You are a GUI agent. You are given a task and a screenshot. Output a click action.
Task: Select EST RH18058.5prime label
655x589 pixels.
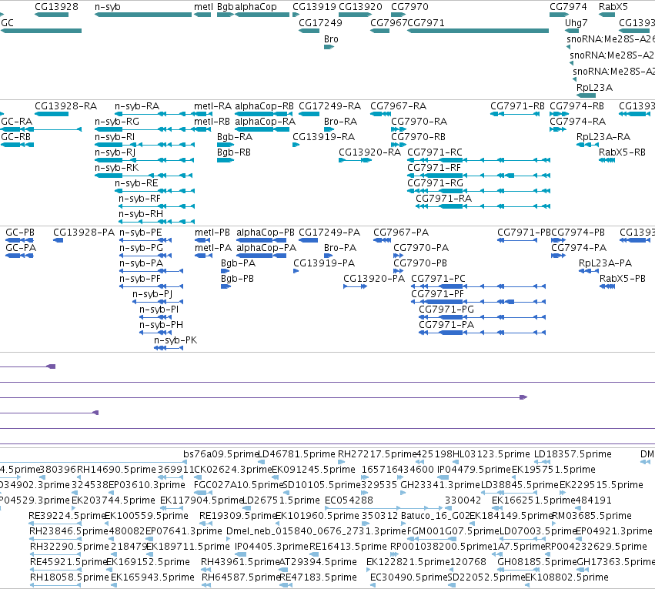[x=69, y=577]
